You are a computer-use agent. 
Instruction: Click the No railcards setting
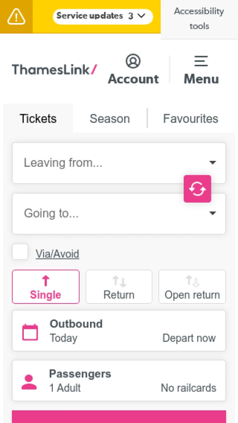click(188, 388)
